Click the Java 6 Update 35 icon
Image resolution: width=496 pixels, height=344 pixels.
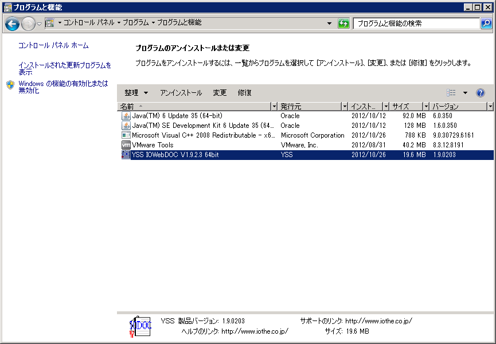point(126,116)
